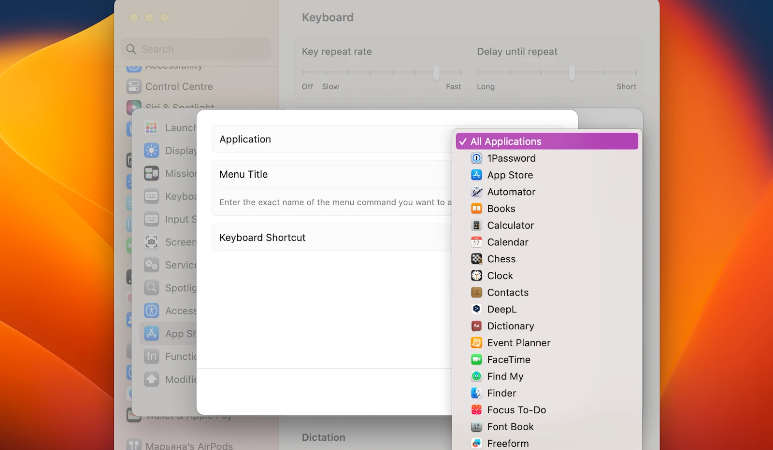
Task: Click the App Shortcuts sidebar icon
Action: pos(151,333)
